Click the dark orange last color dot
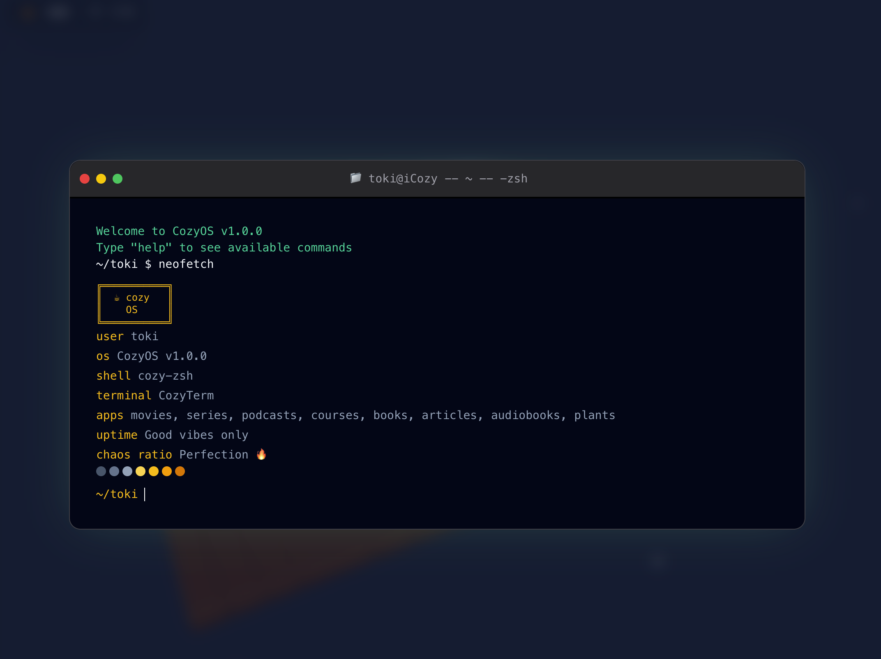 point(180,471)
